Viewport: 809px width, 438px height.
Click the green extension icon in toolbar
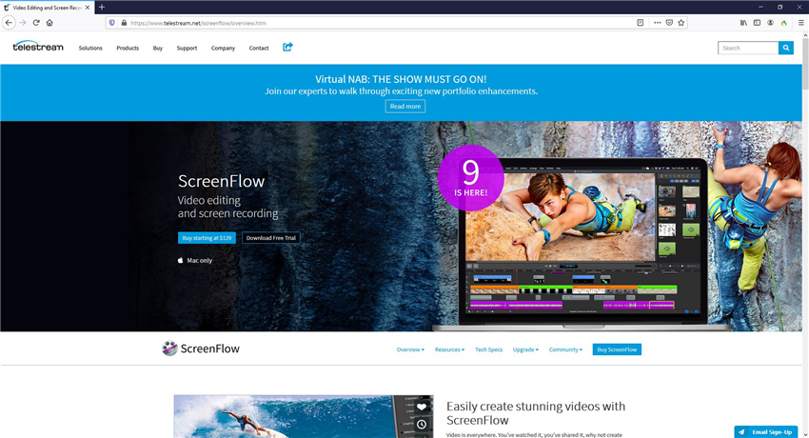(x=783, y=23)
